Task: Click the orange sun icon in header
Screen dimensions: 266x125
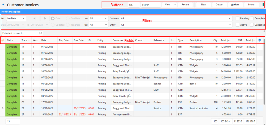Action: coord(3,40)
